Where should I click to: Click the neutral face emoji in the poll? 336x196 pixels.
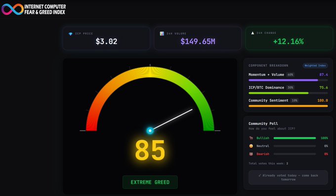pyautogui.click(x=251, y=146)
